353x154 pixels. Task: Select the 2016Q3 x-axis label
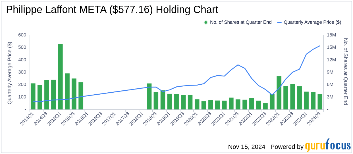(95, 118)
